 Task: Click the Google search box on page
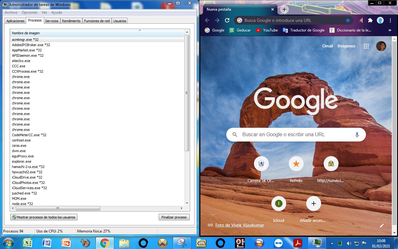(296, 135)
